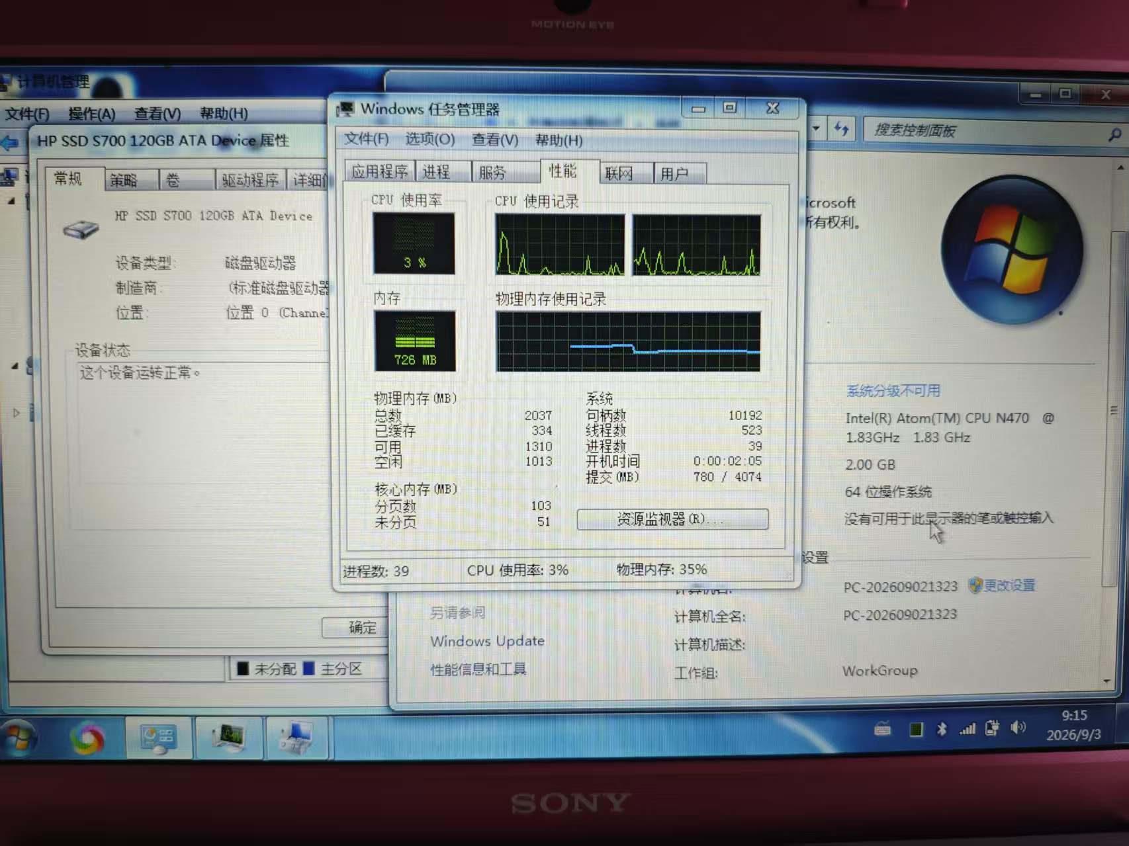Expand the collapsed tree node in Computer Management
Image resolution: width=1129 pixels, height=846 pixels.
[17, 413]
